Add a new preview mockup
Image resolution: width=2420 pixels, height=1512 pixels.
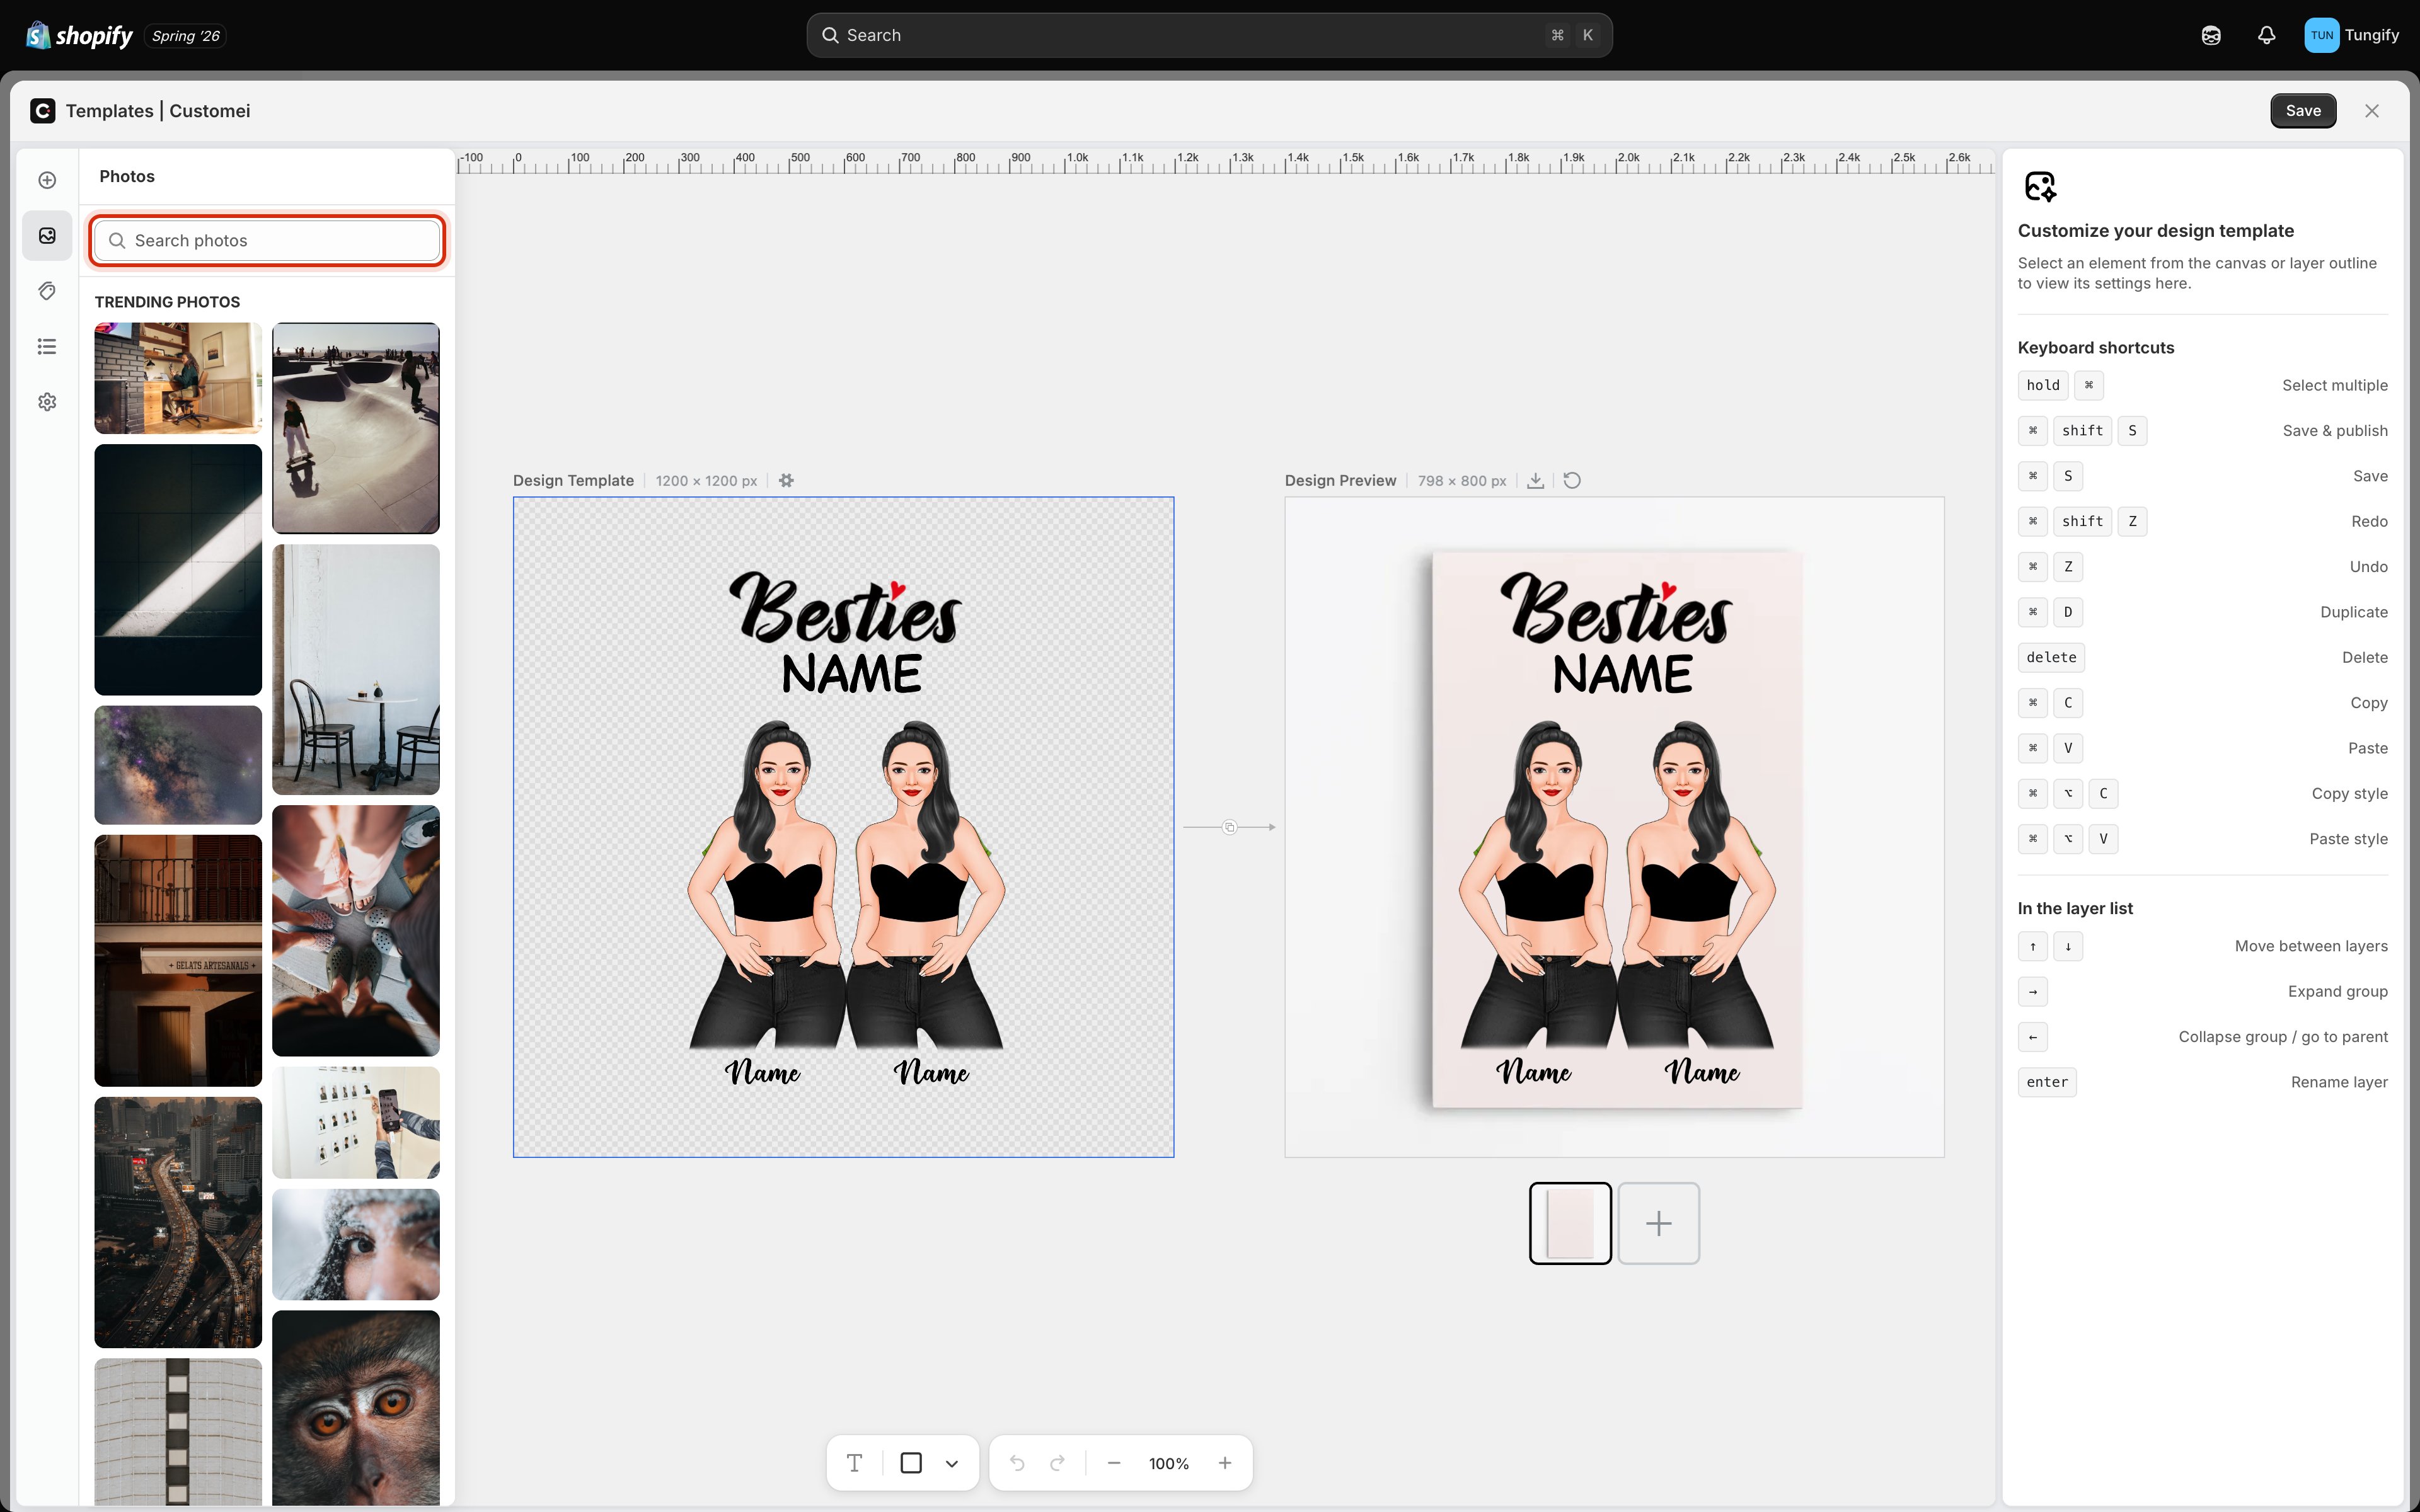(x=1659, y=1223)
